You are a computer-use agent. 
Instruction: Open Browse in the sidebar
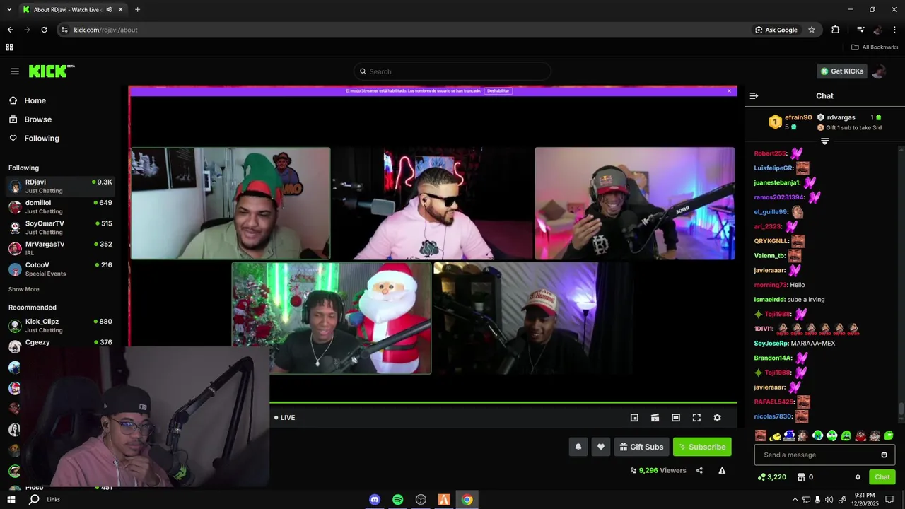(37, 119)
